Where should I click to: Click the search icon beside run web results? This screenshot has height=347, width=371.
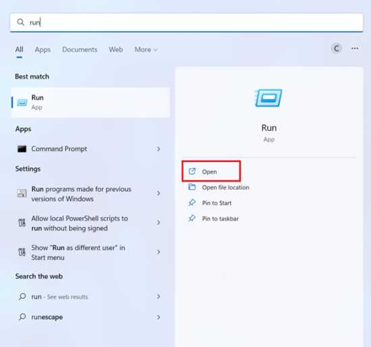[x=22, y=296]
